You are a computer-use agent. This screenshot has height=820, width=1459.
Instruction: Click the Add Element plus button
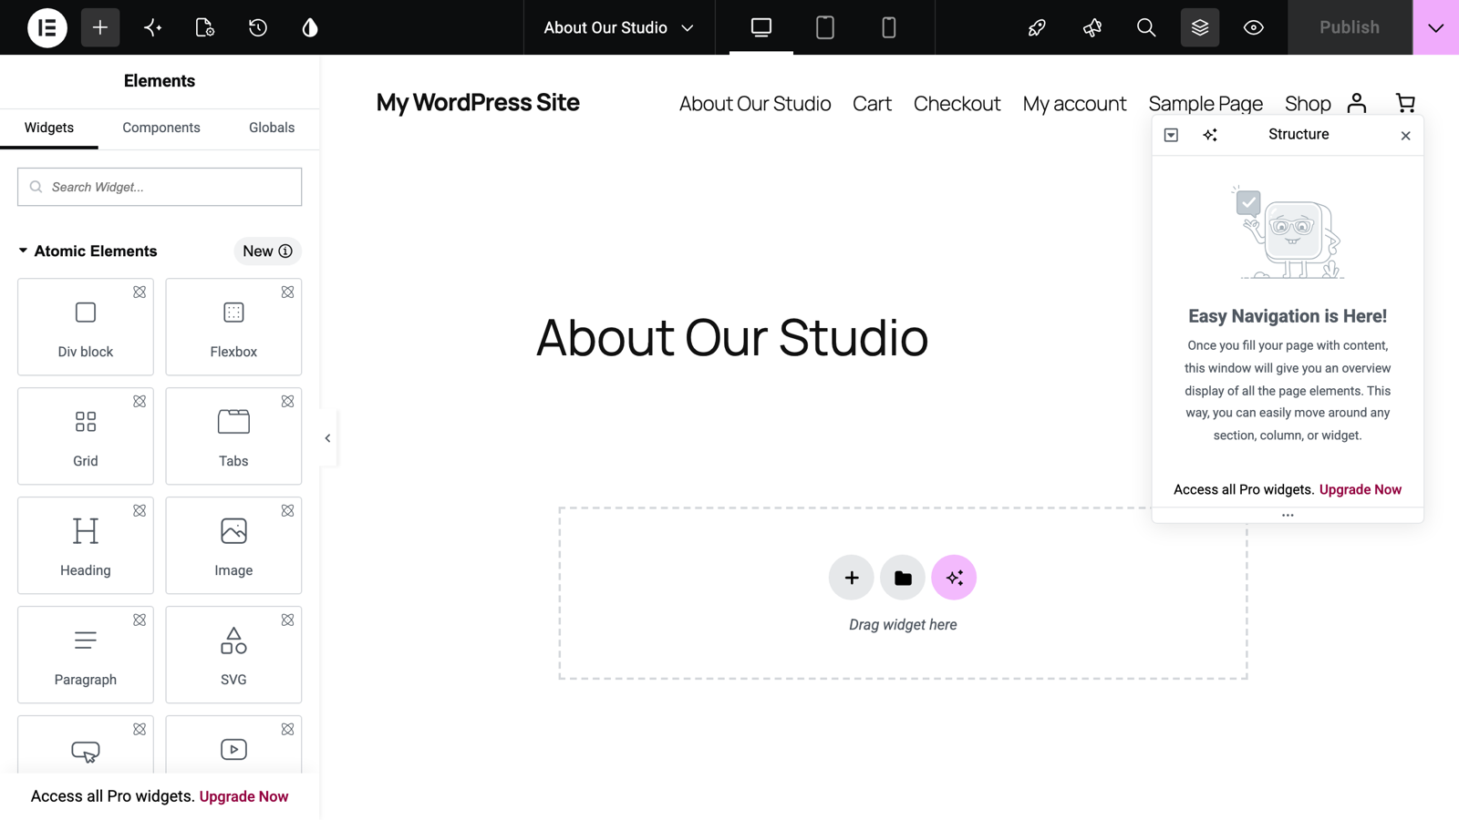coord(100,27)
